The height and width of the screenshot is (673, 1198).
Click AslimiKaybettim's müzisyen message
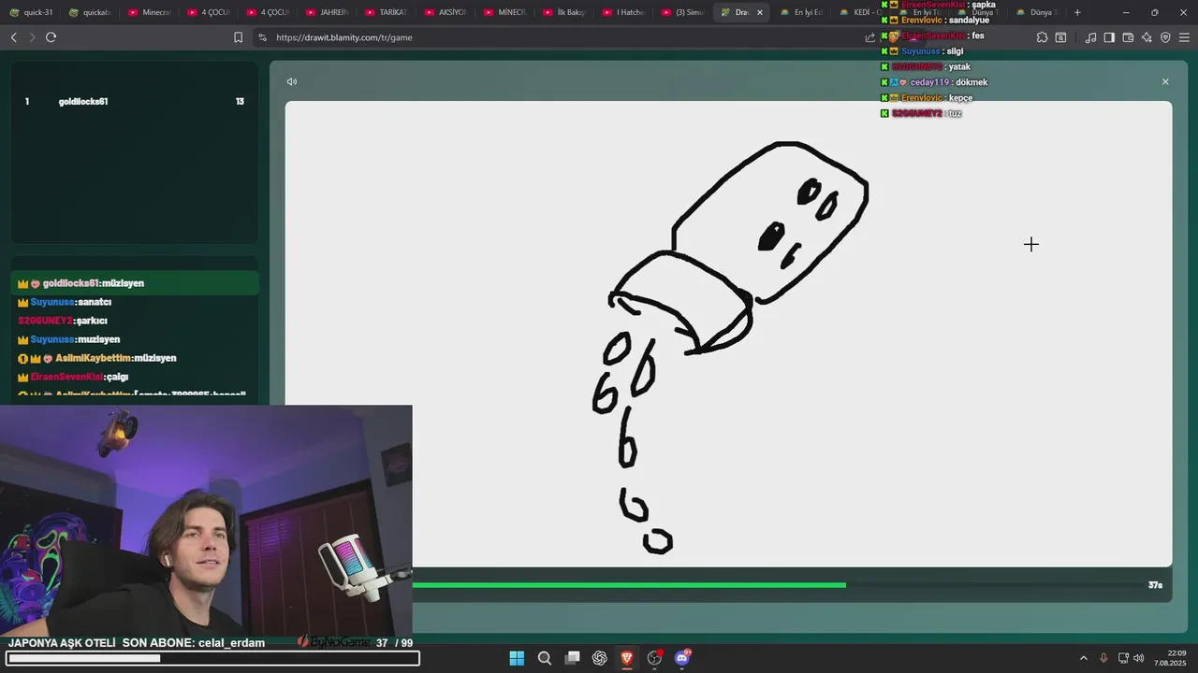[97, 358]
